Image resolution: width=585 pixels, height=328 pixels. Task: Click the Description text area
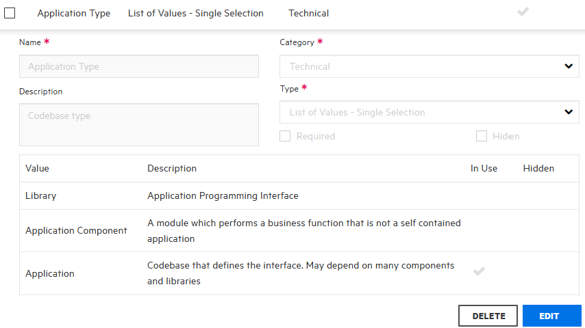tap(139, 124)
